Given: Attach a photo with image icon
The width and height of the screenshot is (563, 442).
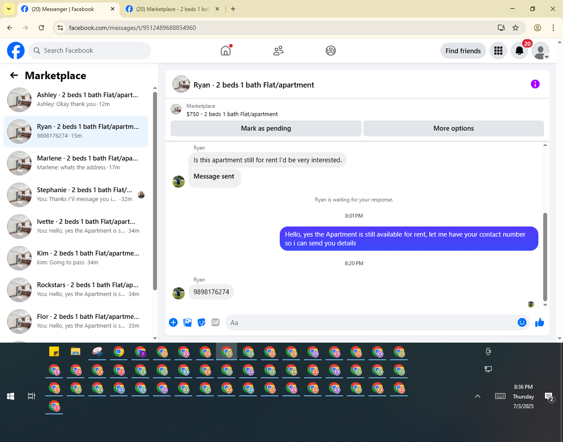Looking at the screenshot, I should pos(187,322).
